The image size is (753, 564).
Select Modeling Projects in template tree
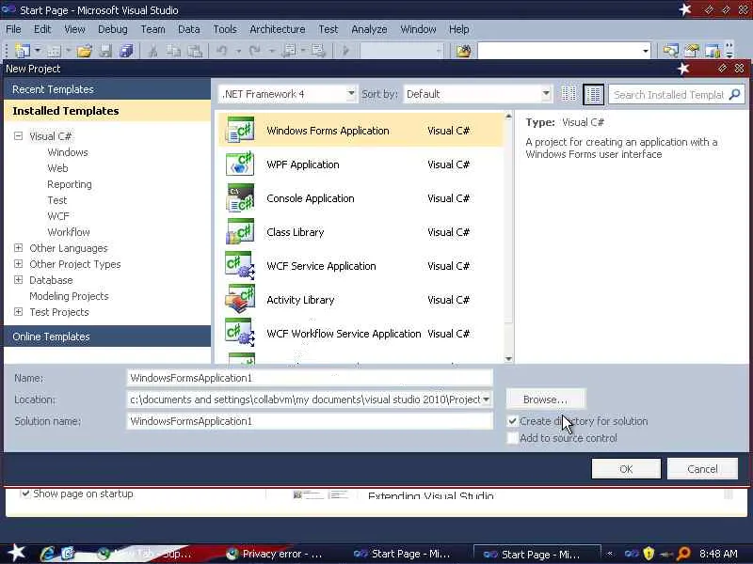[x=69, y=296]
